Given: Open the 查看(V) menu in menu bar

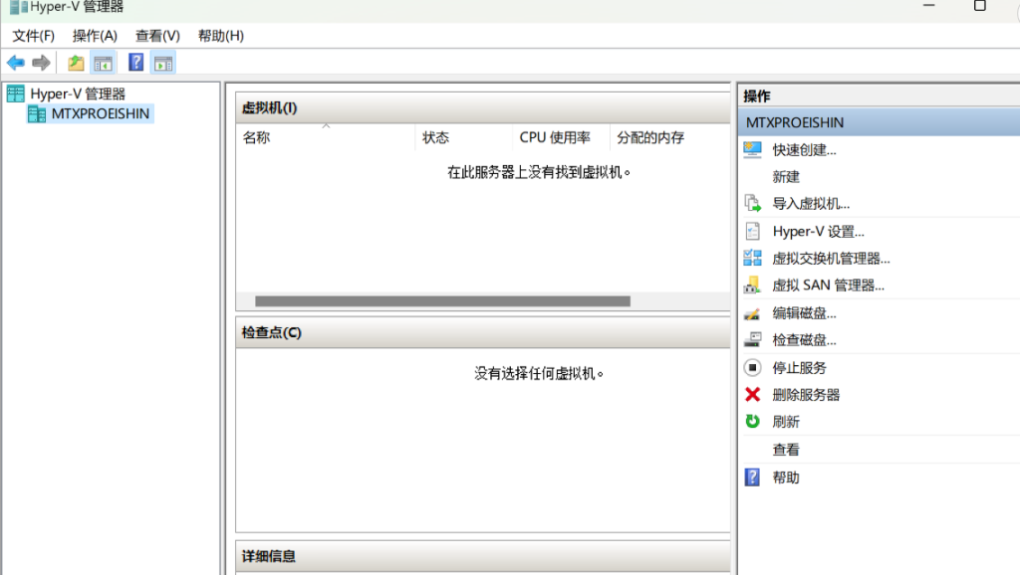Looking at the screenshot, I should click(x=157, y=36).
